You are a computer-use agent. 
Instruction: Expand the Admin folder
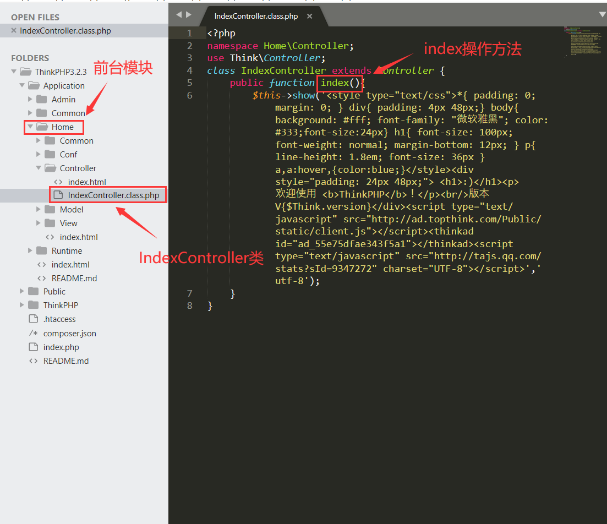click(30, 99)
